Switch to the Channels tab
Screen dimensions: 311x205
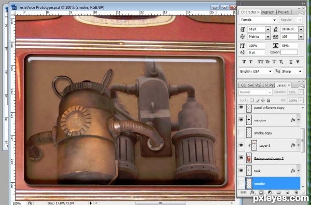(x=264, y=85)
